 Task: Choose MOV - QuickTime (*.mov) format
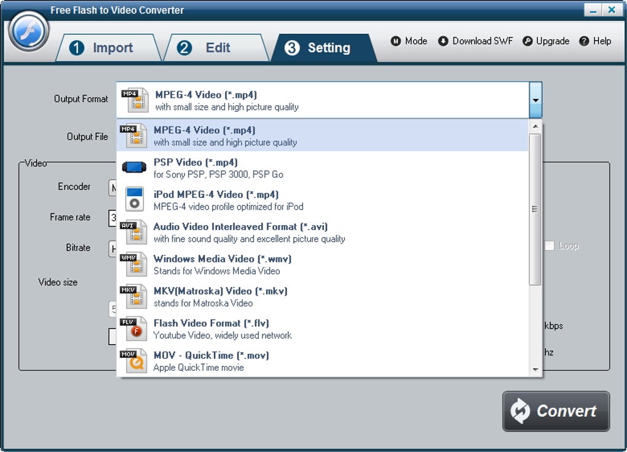[322, 361]
